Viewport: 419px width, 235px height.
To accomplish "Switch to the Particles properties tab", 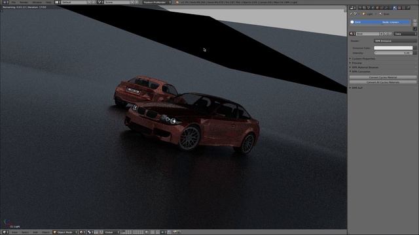I will (404, 8).
